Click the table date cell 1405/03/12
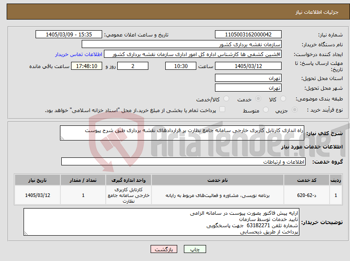The width and height of the screenshot is (350, 261). click(x=37, y=195)
